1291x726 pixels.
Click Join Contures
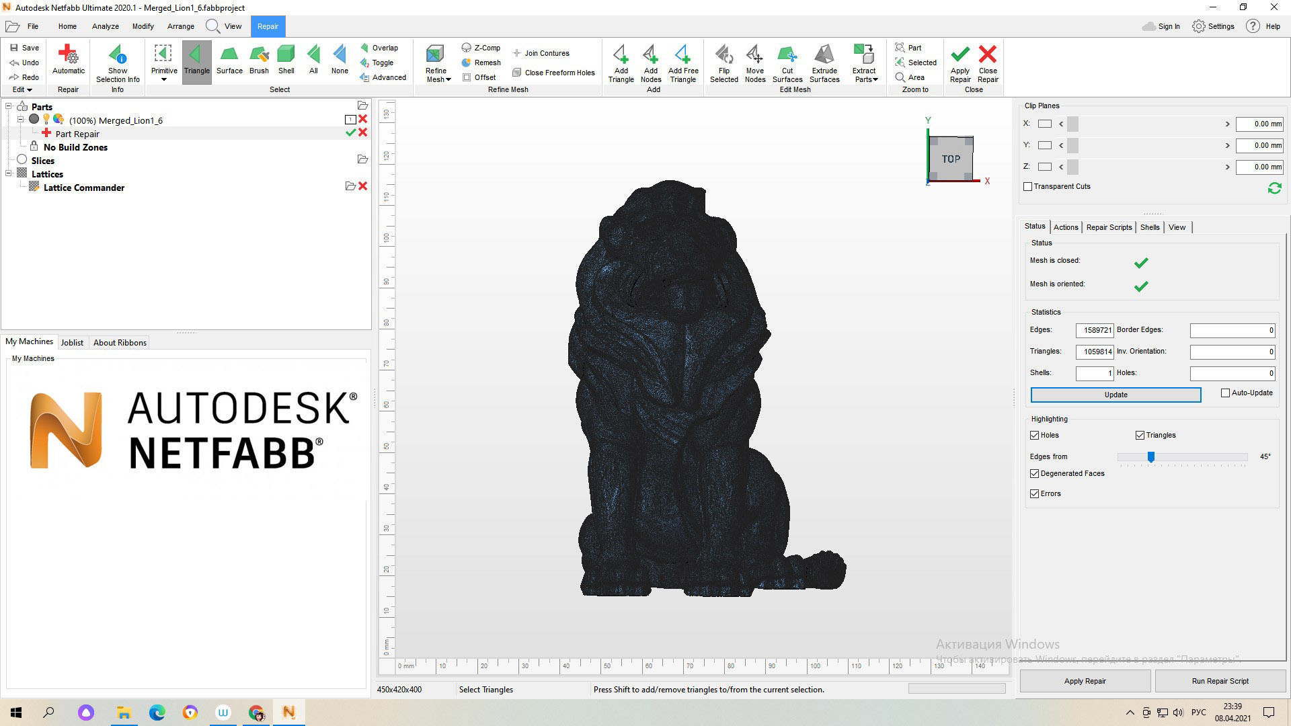pos(541,53)
